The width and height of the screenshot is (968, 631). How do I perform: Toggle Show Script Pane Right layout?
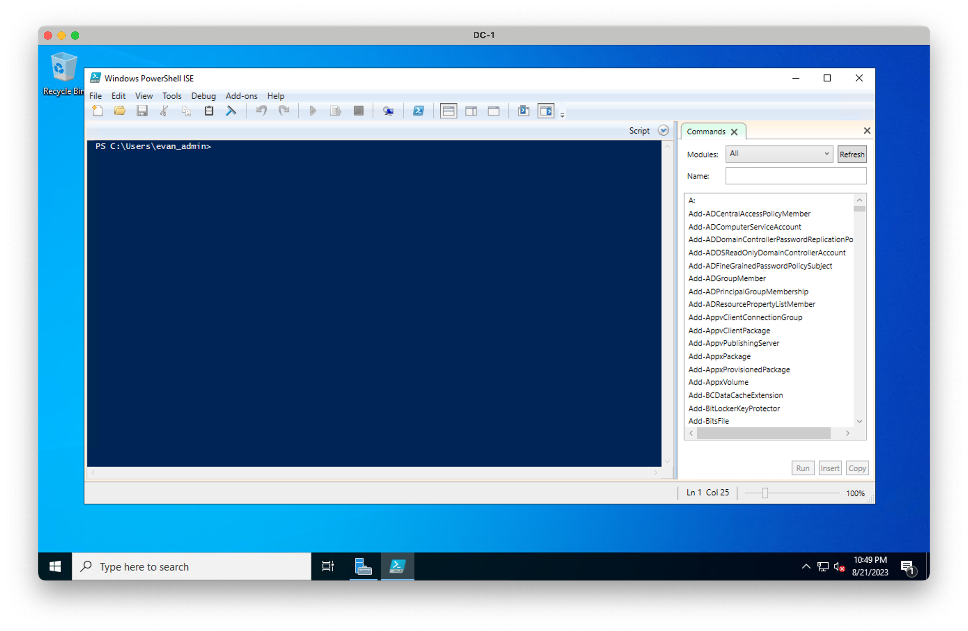click(471, 111)
